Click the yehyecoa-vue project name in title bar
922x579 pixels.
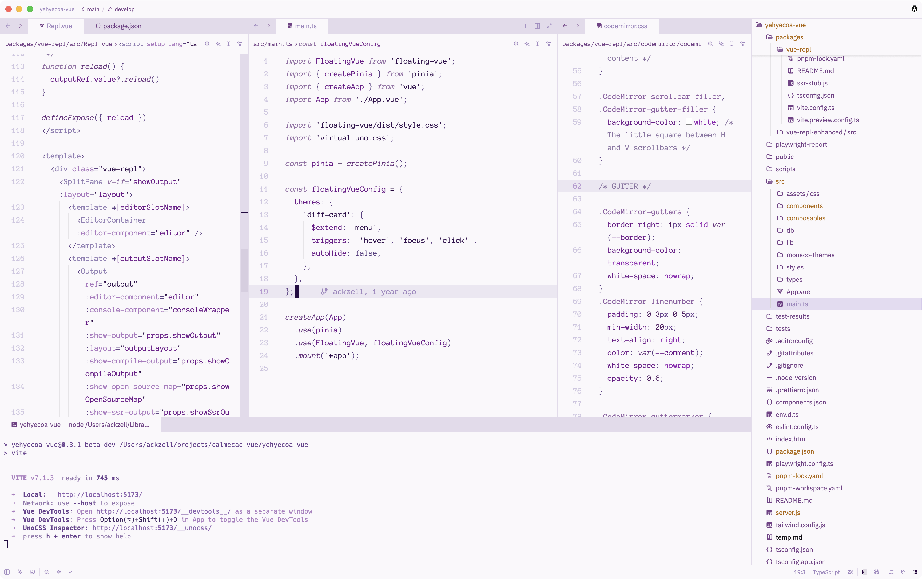pyautogui.click(x=57, y=9)
